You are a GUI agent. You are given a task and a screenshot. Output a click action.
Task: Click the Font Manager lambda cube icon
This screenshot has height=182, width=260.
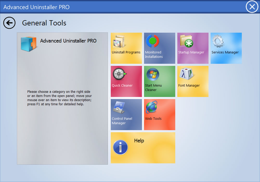[x=186, y=74]
